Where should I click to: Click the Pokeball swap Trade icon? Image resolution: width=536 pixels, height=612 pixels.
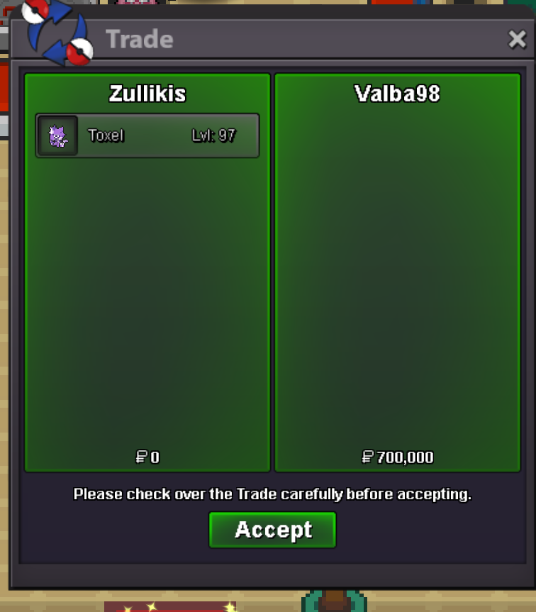tap(57, 32)
